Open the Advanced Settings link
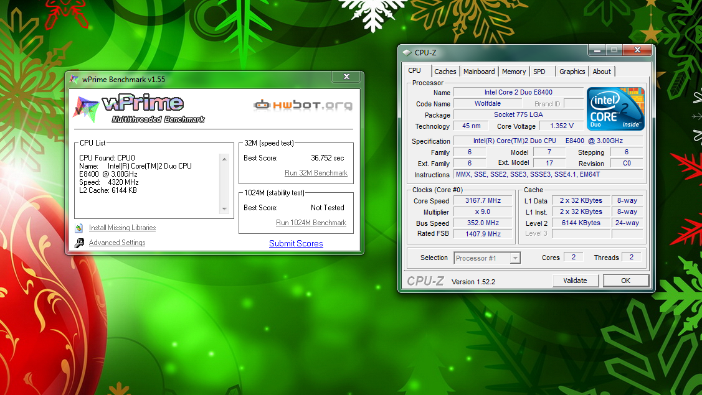Viewport: 702px width, 395px height. pos(117,243)
